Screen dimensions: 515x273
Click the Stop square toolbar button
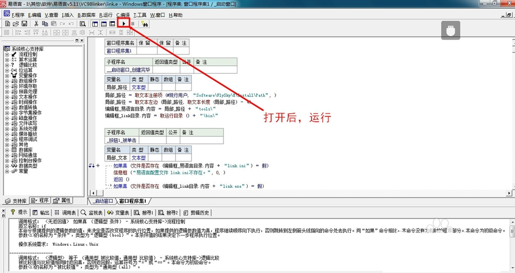click(x=133, y=24)
